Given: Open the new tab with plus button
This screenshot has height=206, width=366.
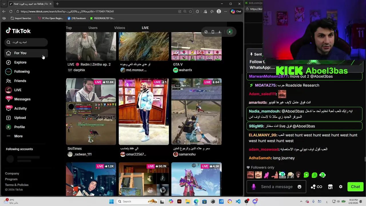Looking at the screenshot, I should [x=57, y=4].
